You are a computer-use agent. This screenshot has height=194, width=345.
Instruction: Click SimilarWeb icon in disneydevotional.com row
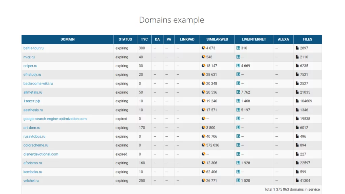pos(203,154)
